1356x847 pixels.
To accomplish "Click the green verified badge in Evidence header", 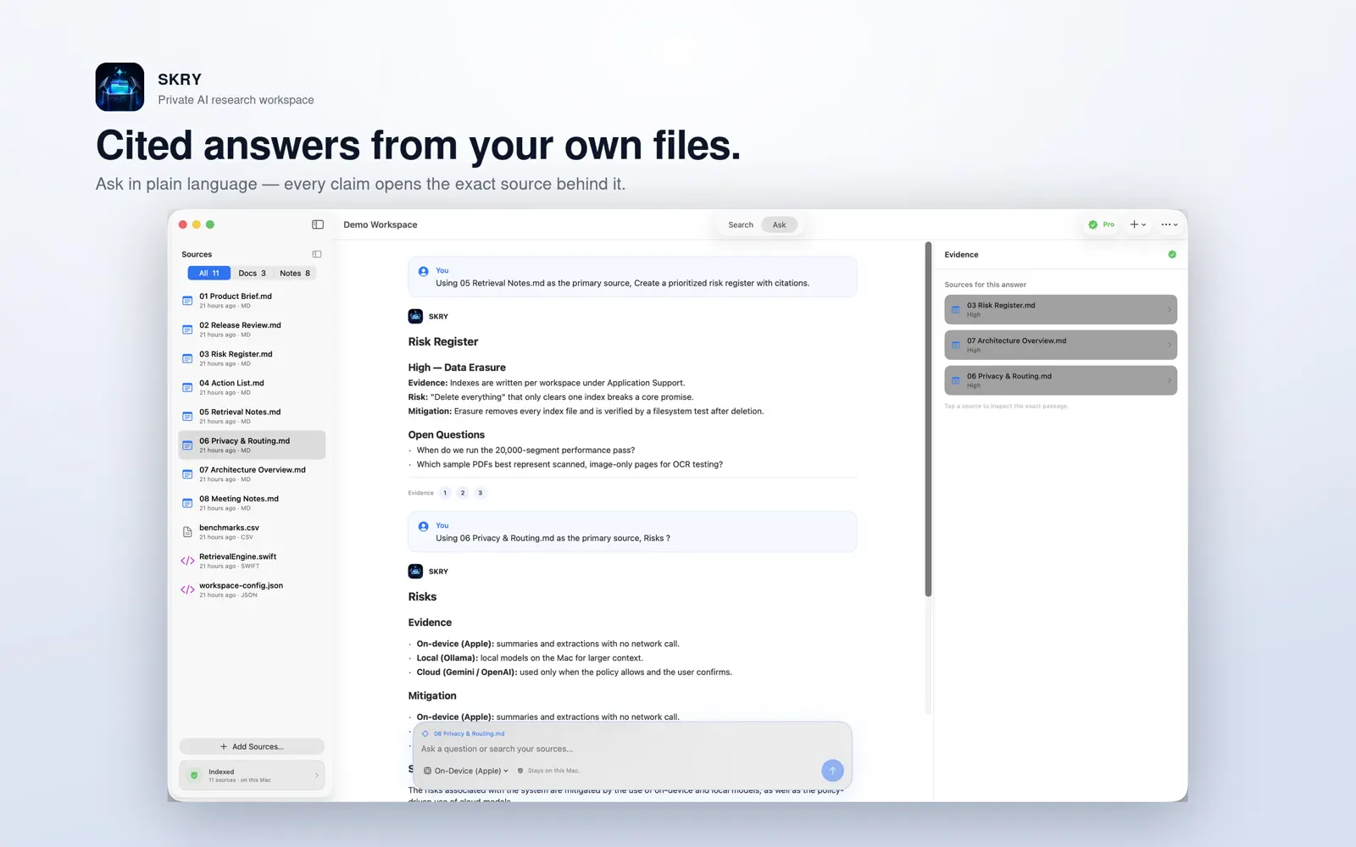I will [1172, 254].
